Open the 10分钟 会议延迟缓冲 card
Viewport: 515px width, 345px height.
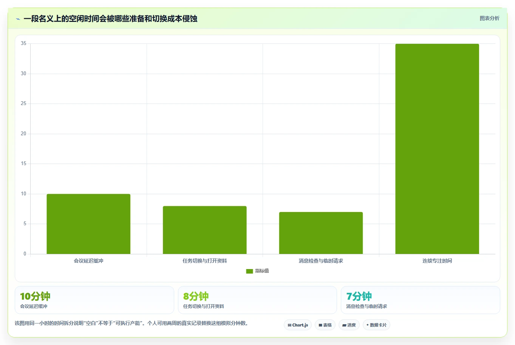[94, 300]
